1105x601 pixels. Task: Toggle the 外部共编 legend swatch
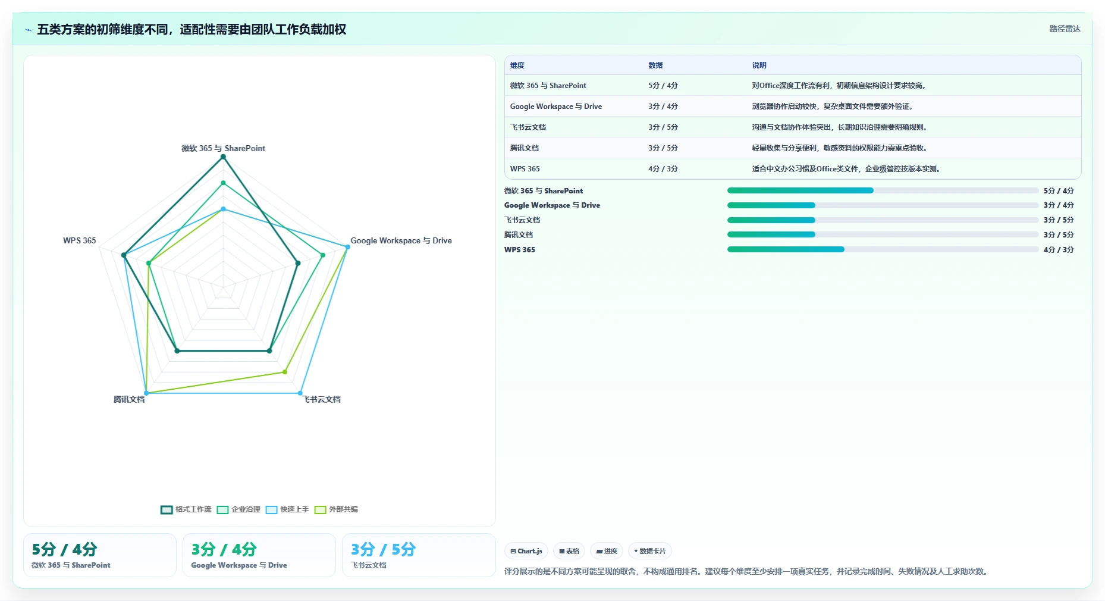tap(320, 509)
